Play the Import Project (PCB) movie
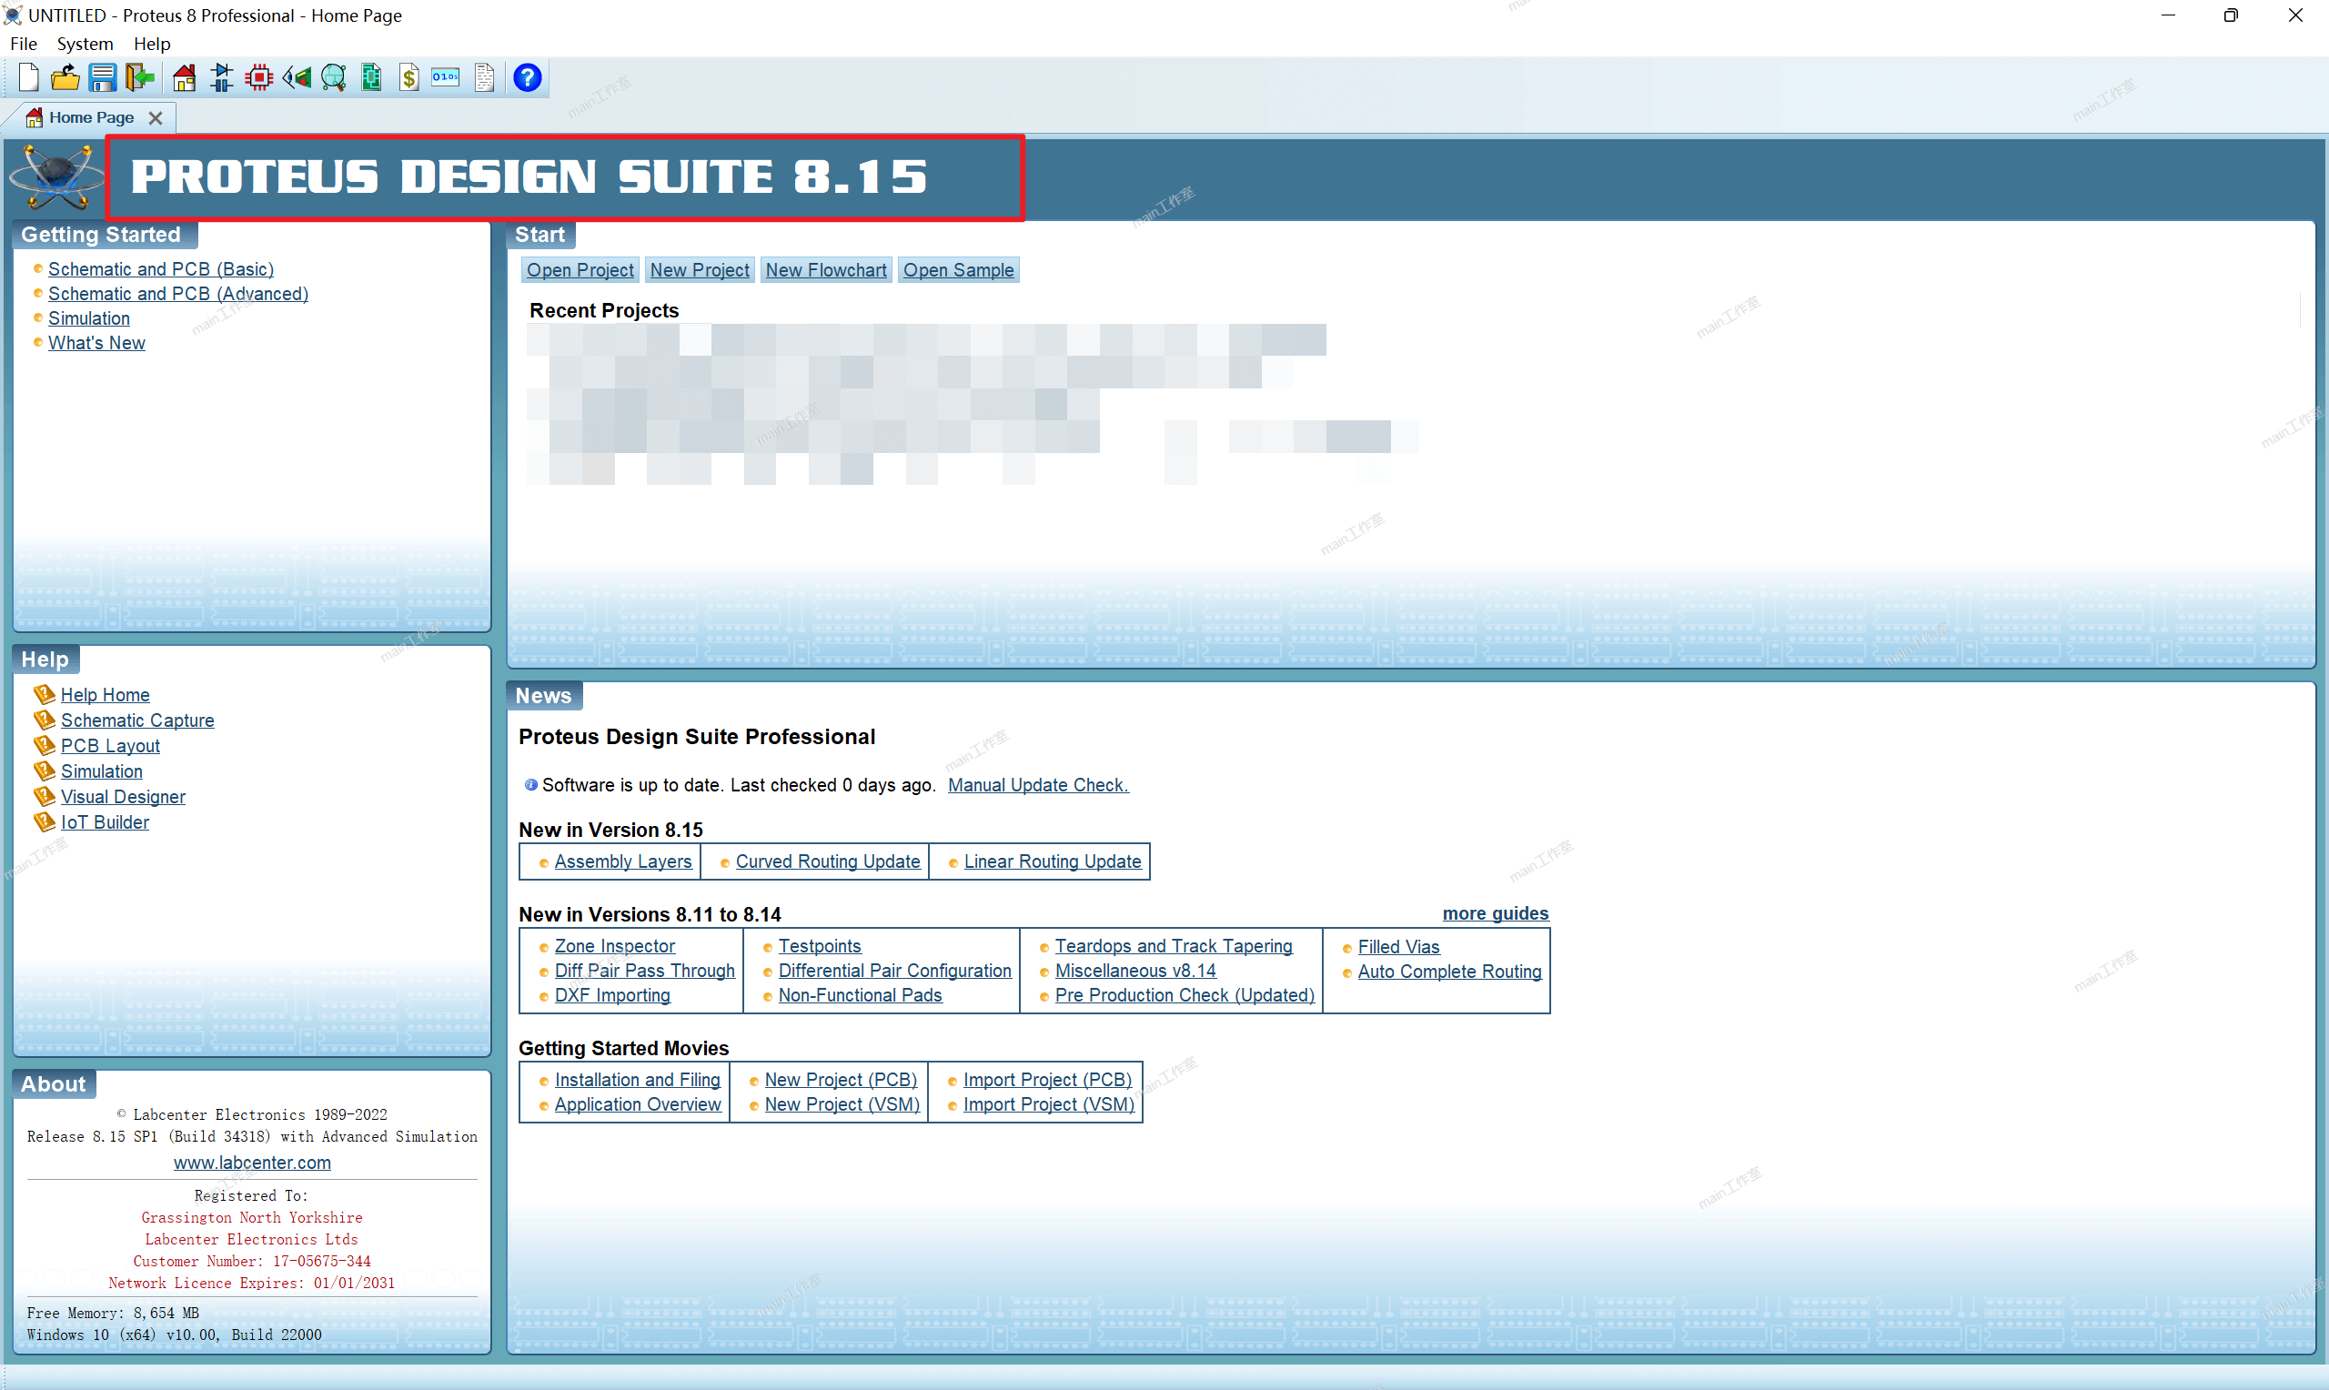 click(x=1047, y=1081)
